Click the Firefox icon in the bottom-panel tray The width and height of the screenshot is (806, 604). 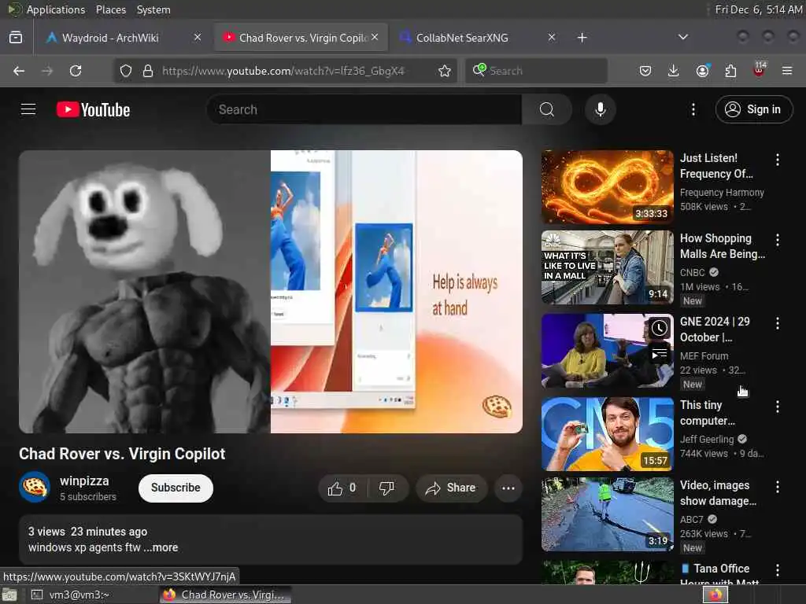click(x=715, y=595)
